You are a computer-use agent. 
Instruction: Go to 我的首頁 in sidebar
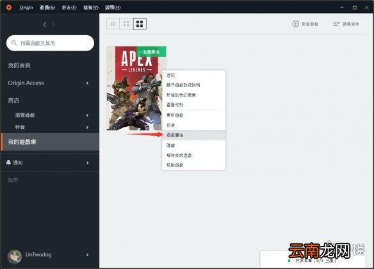[x=20, y=65]
